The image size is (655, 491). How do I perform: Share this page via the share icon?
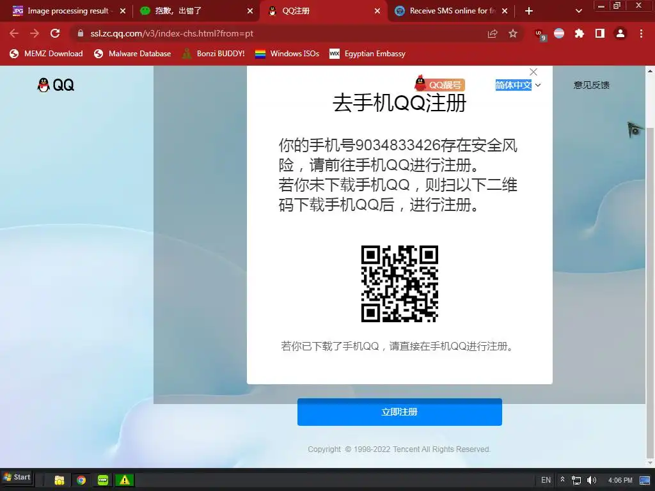click(x=493, y=33)
